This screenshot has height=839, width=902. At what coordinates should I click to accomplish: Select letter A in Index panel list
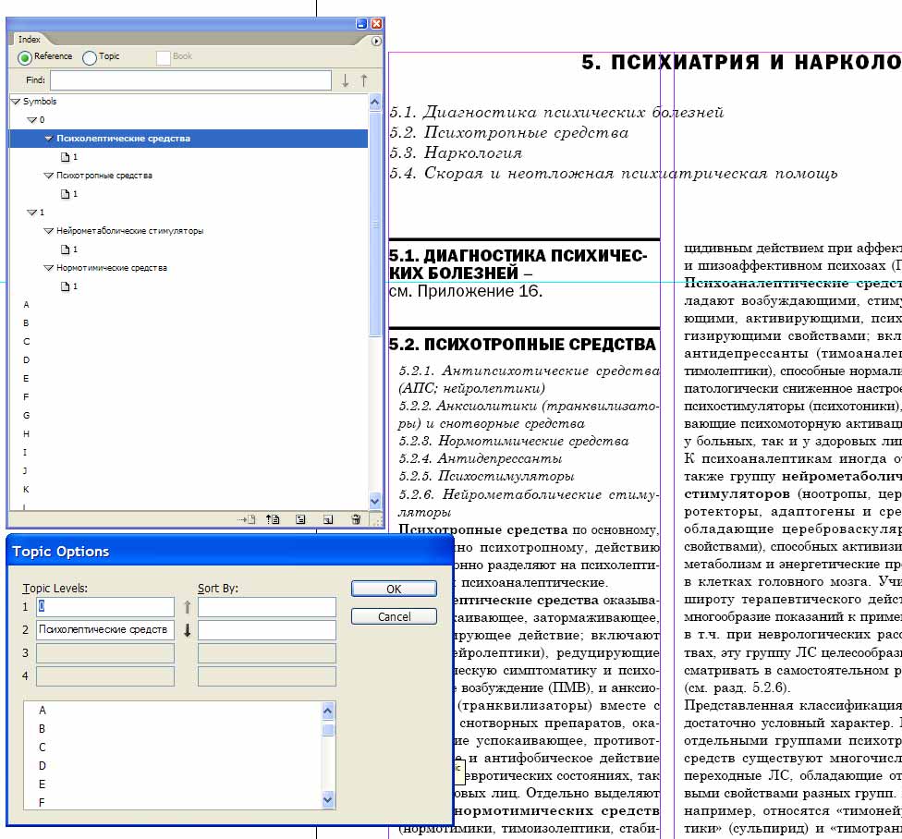click(26, 304)
